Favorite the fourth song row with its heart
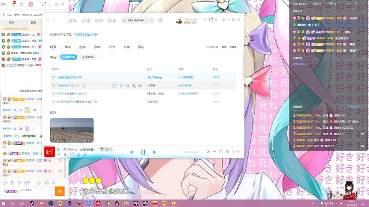Image resolution: width=369 pixels, height=207 pixels. (x=54, y=102)
